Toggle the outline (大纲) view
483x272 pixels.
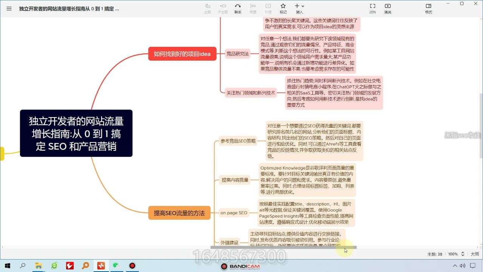475,254
